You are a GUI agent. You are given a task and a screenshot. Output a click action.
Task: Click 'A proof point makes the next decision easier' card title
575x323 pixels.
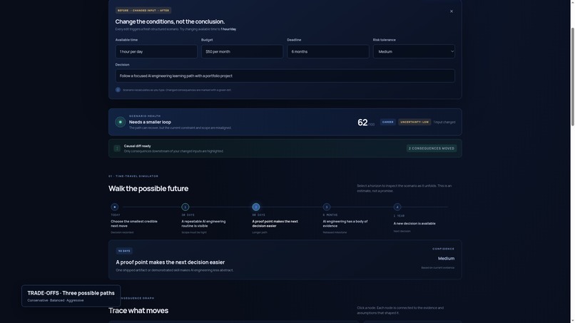coord(171,262)
